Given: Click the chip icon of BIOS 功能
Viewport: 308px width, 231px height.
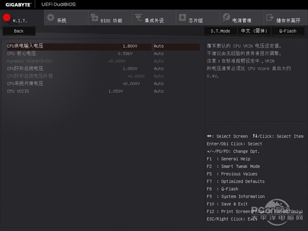Looking at the screenshot, I should 94,17.
